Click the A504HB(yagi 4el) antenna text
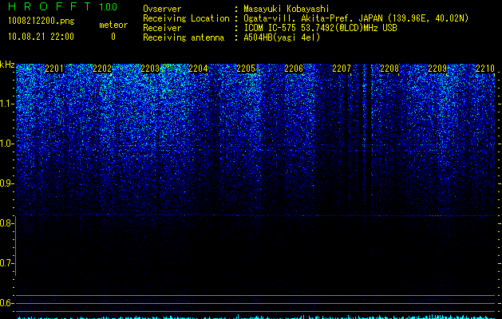The image size is (502, 319). [282, 37]
